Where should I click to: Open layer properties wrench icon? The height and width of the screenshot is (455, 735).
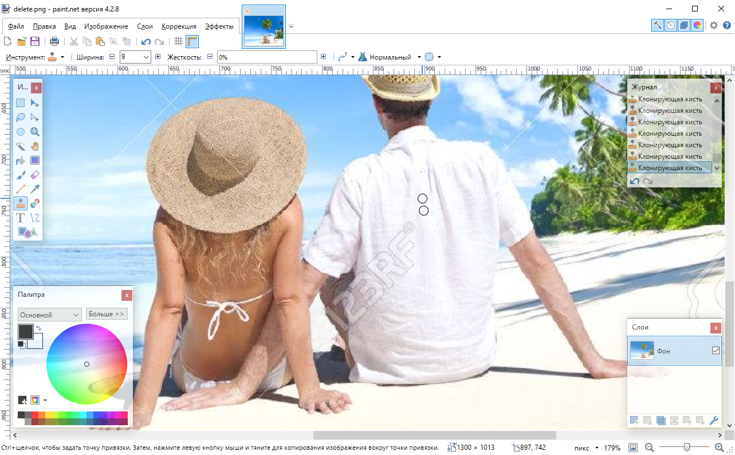tap(714, 421)
